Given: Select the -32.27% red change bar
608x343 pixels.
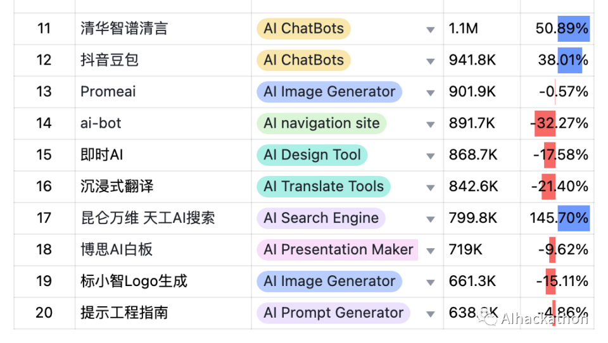Looking at the screenshot, I should (545, 123).
